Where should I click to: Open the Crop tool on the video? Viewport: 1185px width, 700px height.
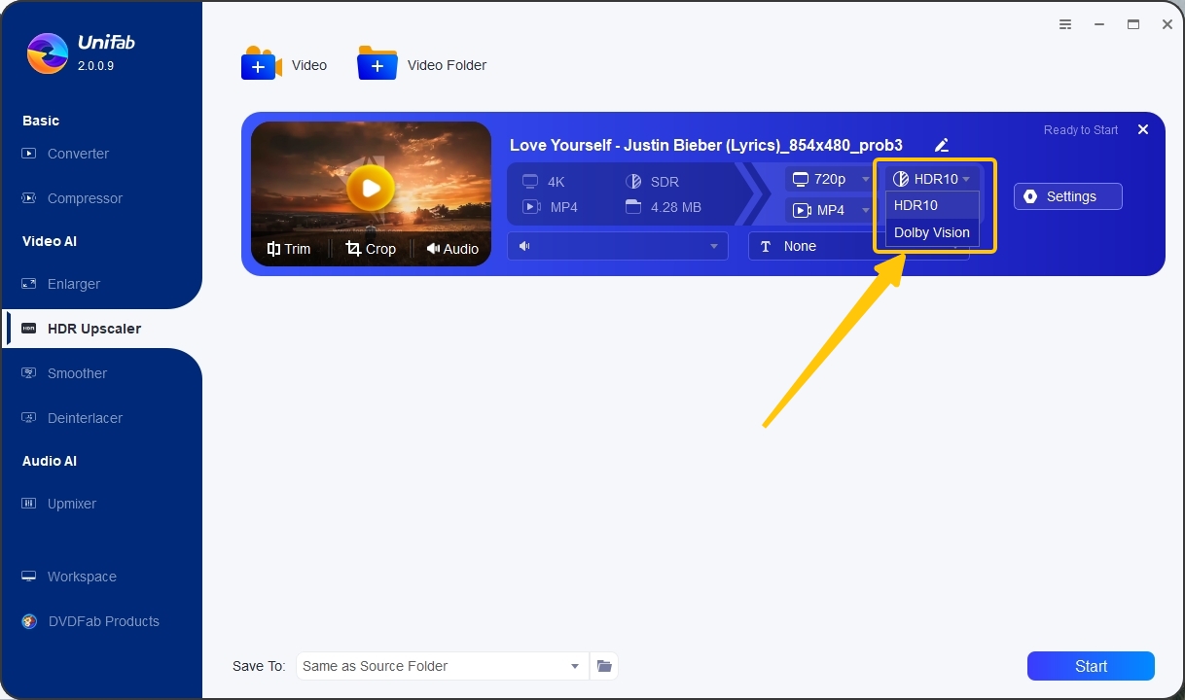coord(371,249)
